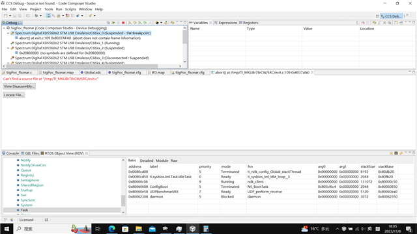Open Microsoft Edge from the taskbar
The width and height of the screenshot is (417, 234).
click(111, 229)
